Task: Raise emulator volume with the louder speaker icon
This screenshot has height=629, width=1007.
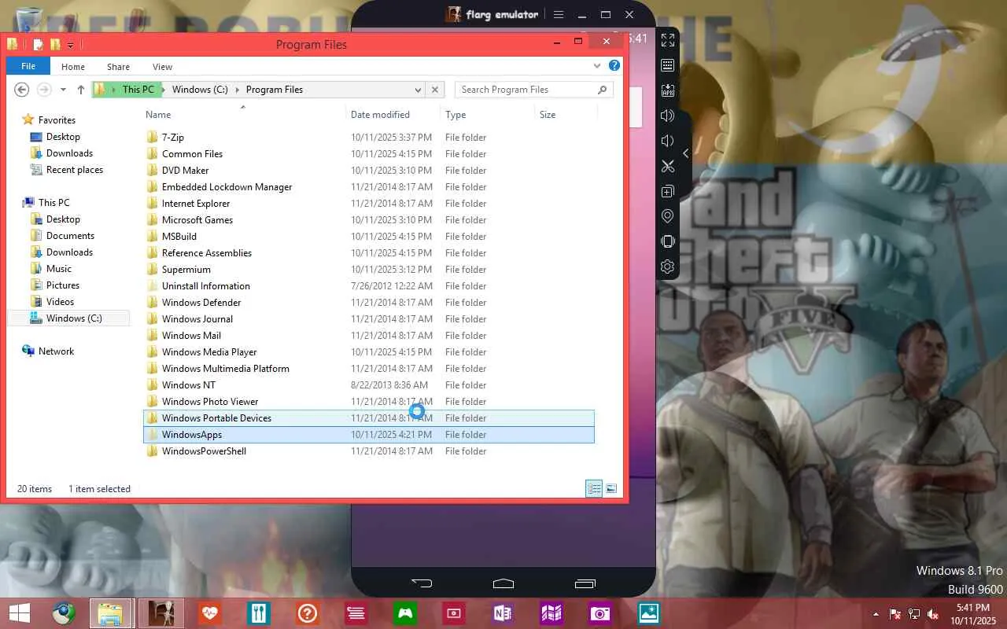Action: [668, 116]
